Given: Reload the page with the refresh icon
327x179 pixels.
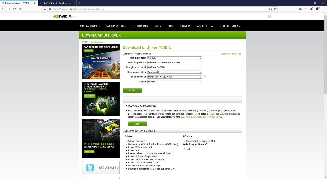Looking at the screenshot, I should pos(15,9).
